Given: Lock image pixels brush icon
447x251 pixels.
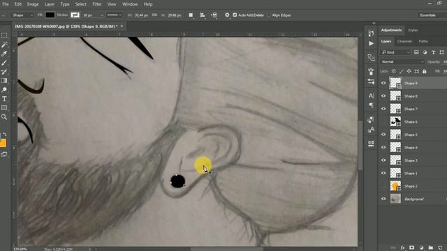Looking at the screenshot, I should 402,71.
